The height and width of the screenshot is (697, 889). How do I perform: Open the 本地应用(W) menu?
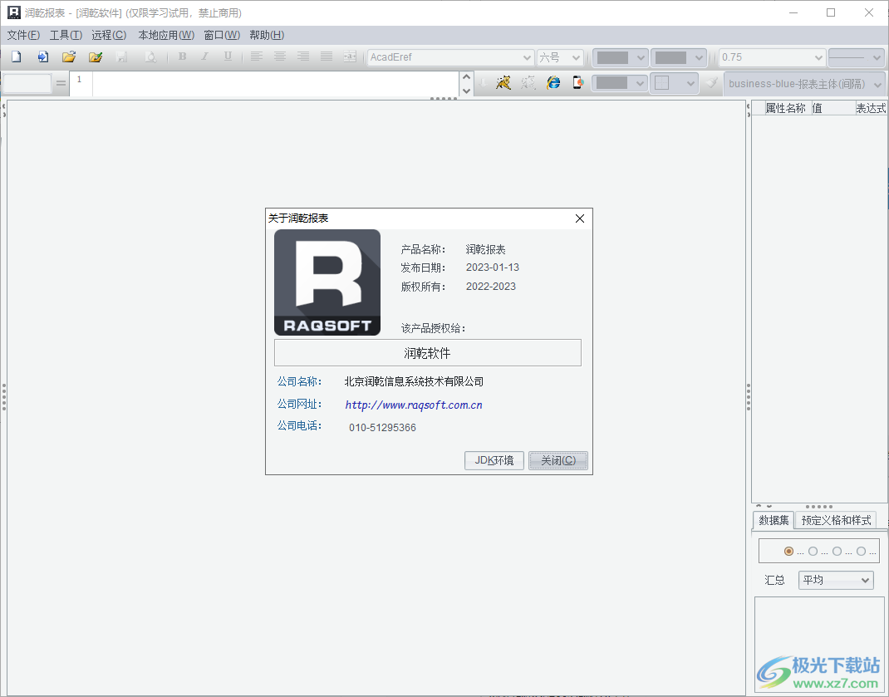point(166,35)
